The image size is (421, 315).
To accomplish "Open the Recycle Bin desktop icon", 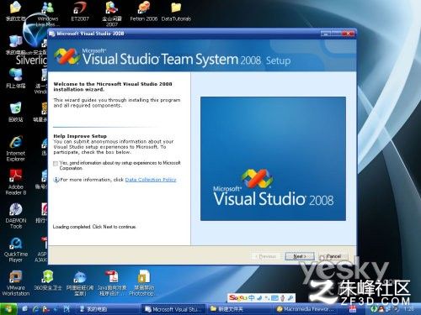I will 15,112.
